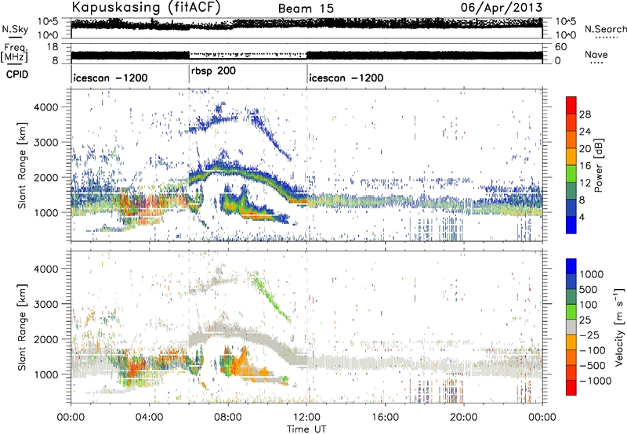627x434 pixels.
Task: Select the "Beam 15" header text
Action: [306, 9]
